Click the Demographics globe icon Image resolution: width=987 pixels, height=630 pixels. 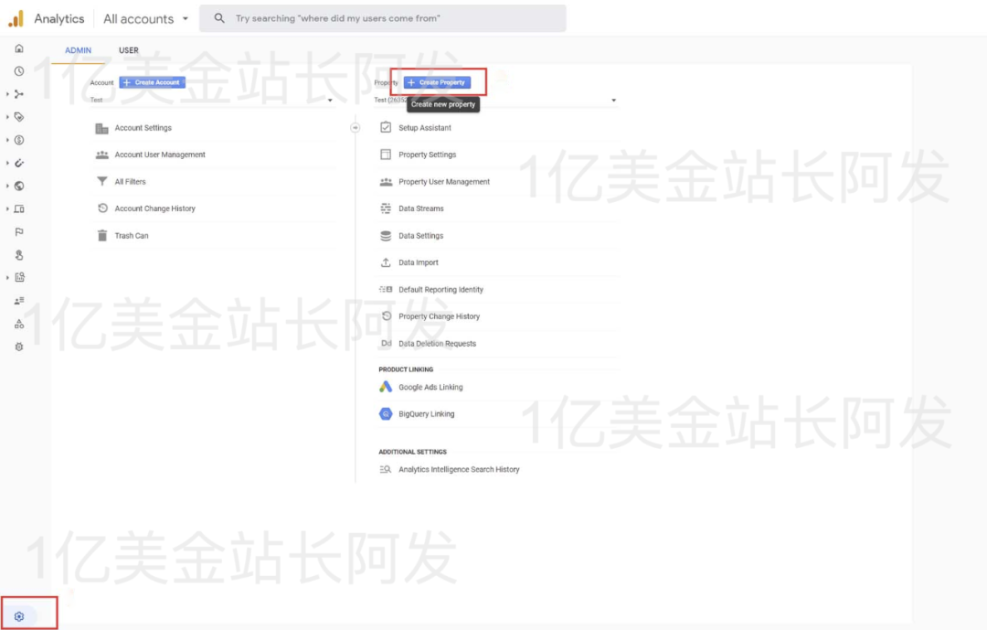point(19,186)
